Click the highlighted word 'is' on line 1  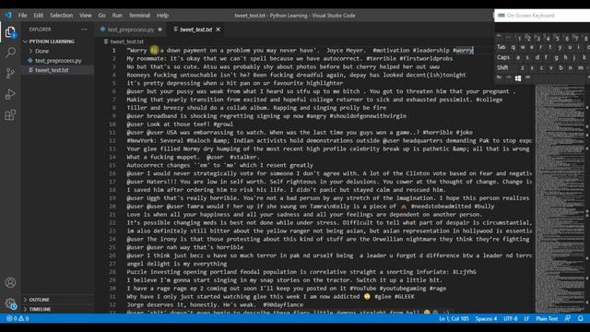(154, 50)
